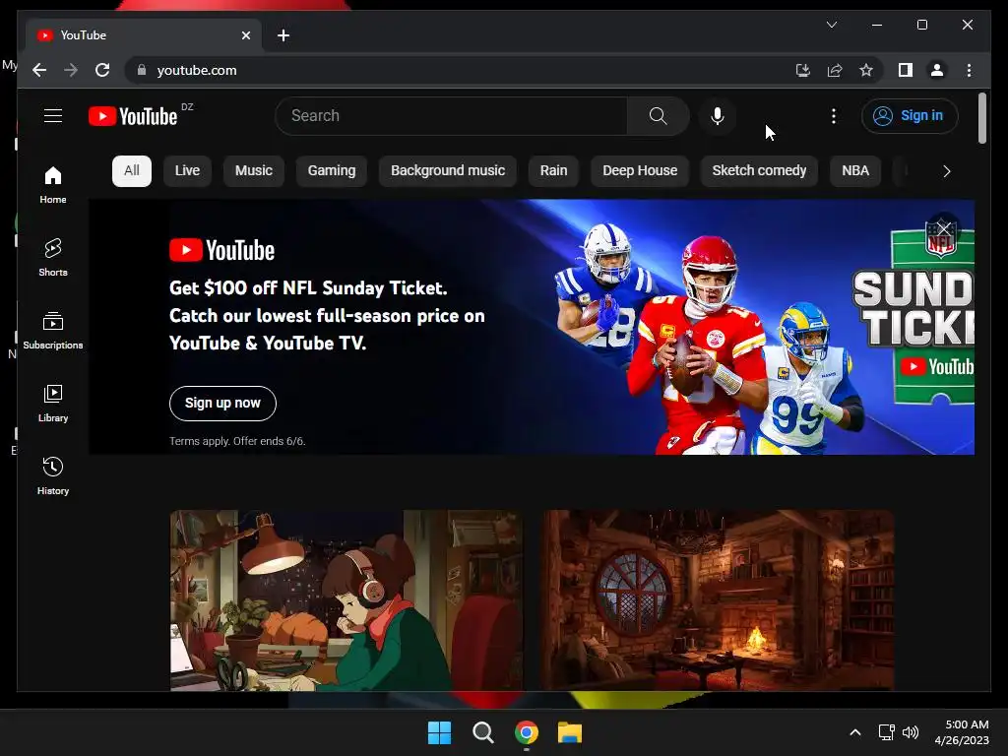1008x756 pixels.
Task: Open YouTube settings three-dot menu
Action: point(833,116)
